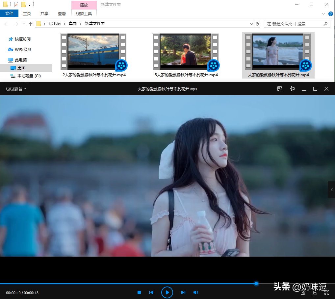Enter fullscreen with the expand-arrows icon

(x=327, y=292)
